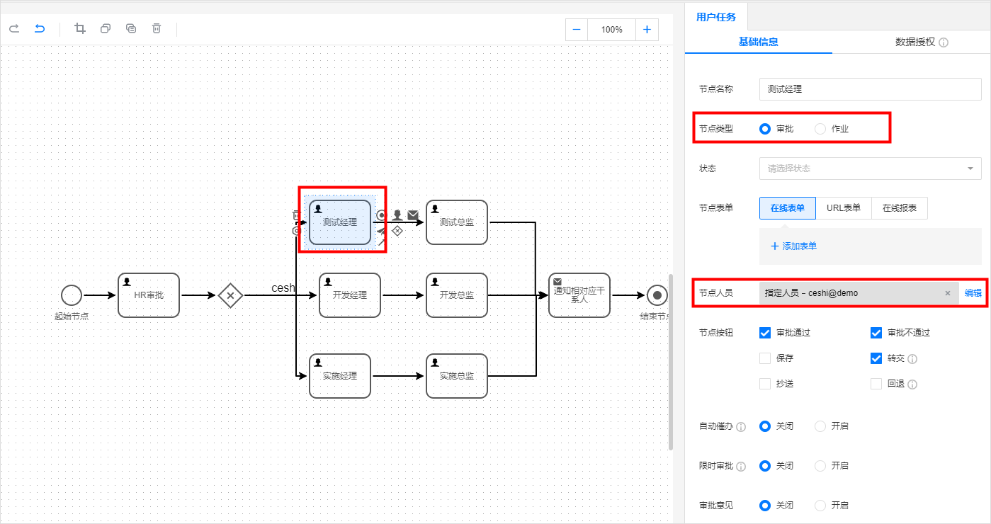Click the trash delete icon in the toolbar
Screen dimensions: 991x524
(156, 28)
